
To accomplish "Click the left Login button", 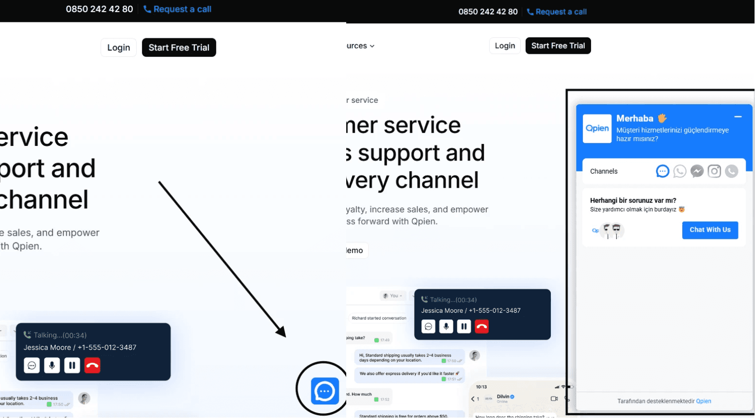I will pos(119,48).
